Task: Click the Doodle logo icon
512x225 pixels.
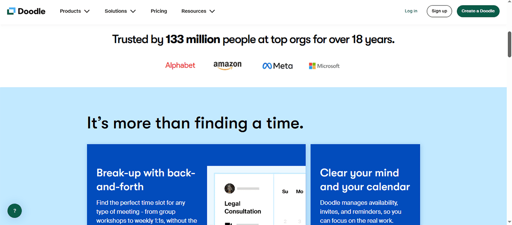Action: pos(11,11)
